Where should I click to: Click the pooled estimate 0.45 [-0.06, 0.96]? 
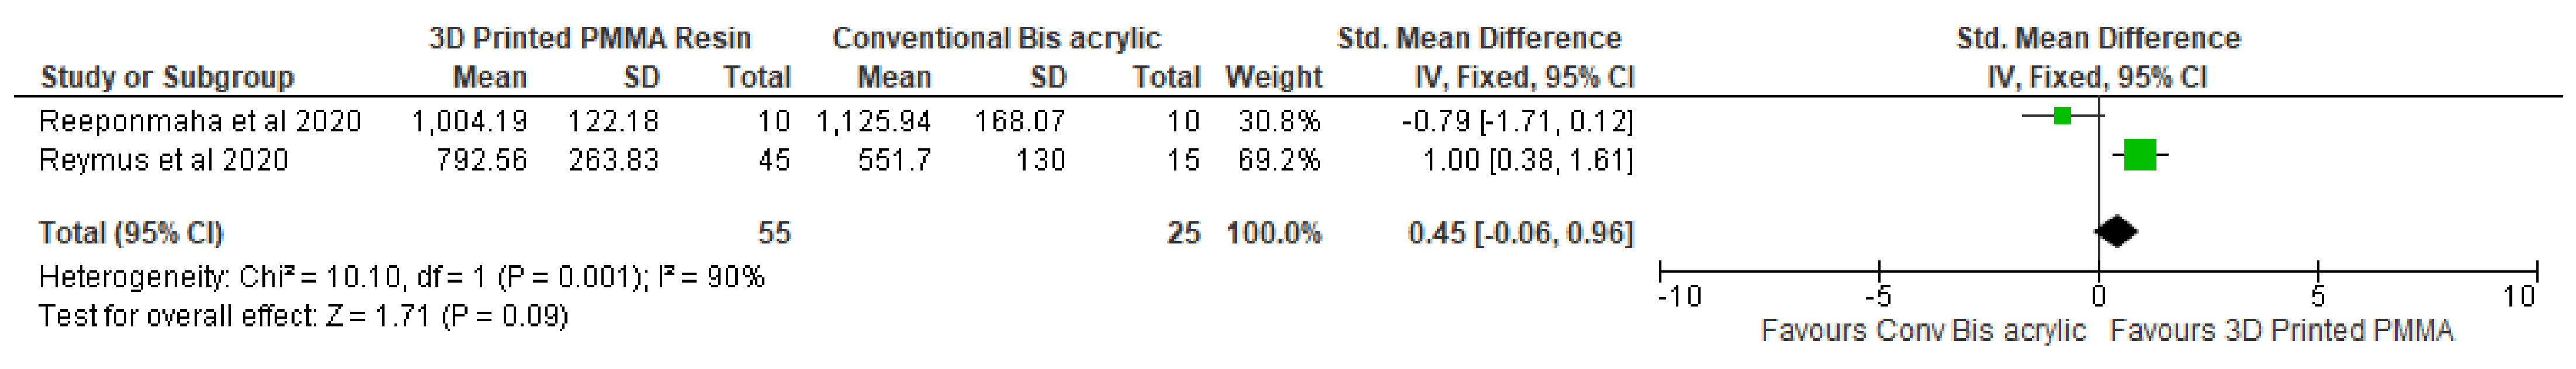pos(1520,233)
